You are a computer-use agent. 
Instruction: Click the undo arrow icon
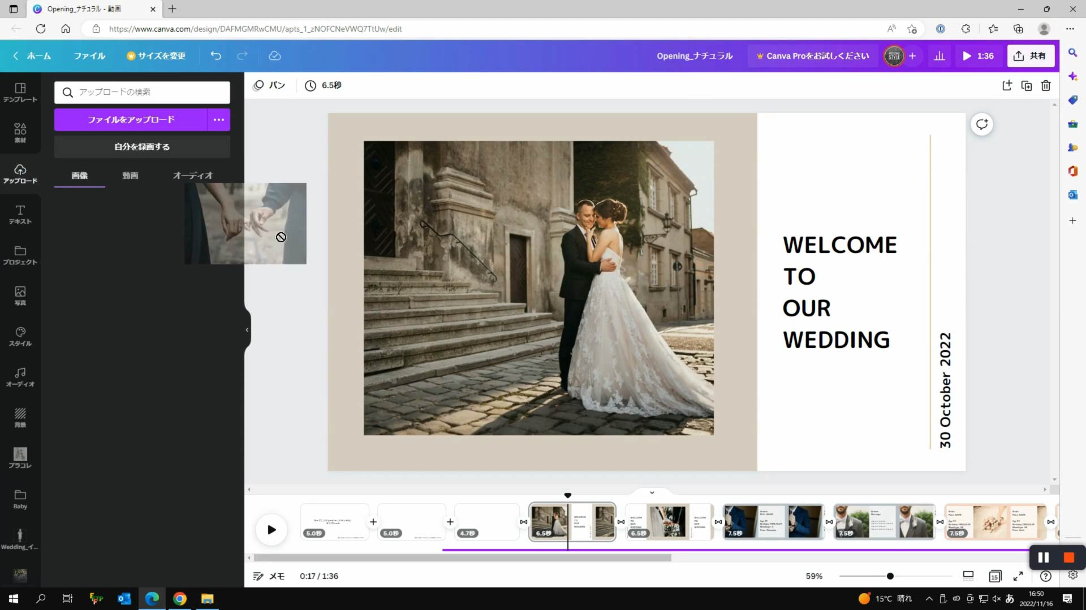coord(216,56)
